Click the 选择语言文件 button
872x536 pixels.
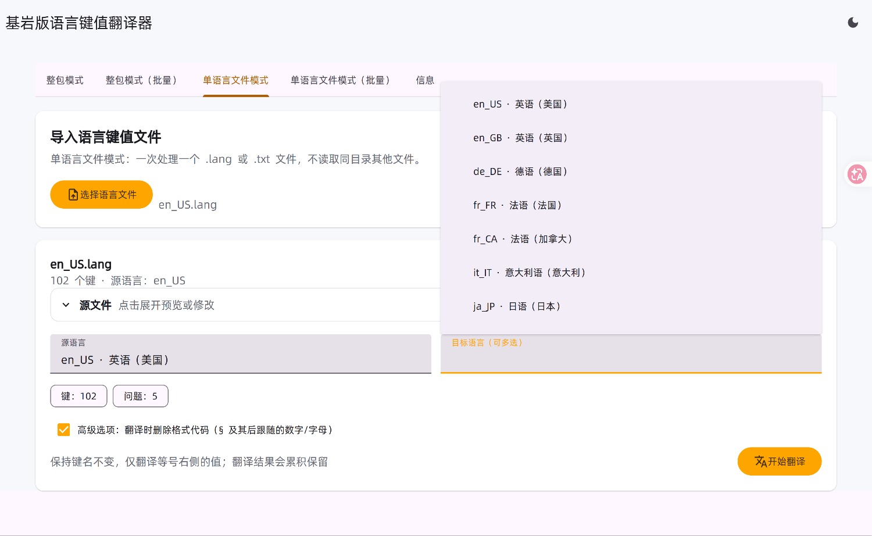(x=102, y=195)
